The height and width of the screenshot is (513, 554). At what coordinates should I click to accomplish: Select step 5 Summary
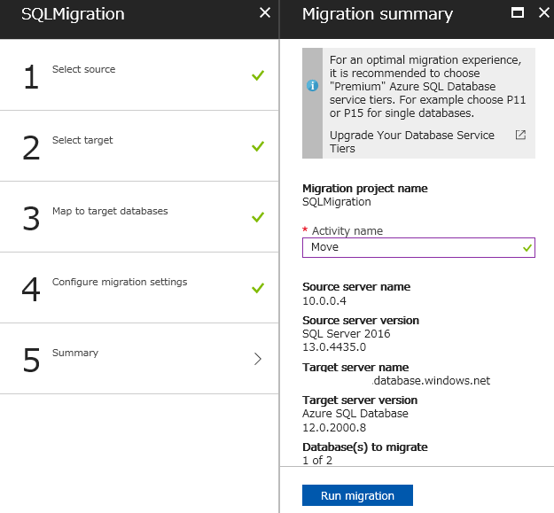[x=139, y=359]
